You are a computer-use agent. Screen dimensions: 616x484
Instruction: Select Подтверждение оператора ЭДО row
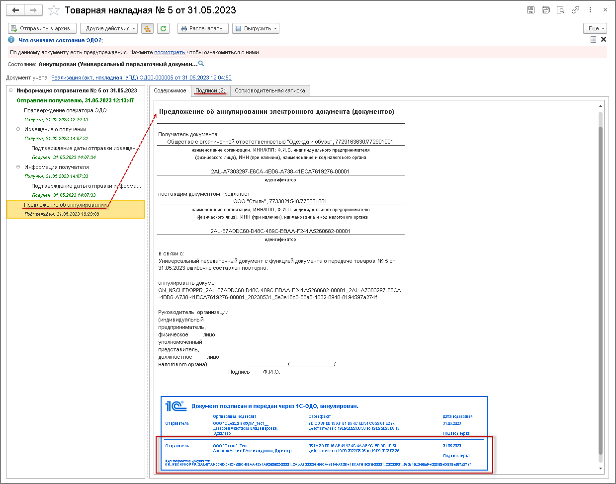pos(65,110)
